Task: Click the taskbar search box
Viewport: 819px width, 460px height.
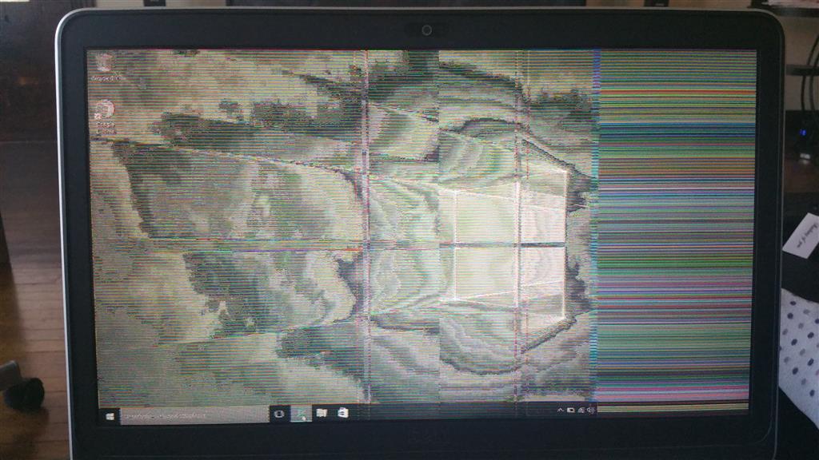Action: 194,415
